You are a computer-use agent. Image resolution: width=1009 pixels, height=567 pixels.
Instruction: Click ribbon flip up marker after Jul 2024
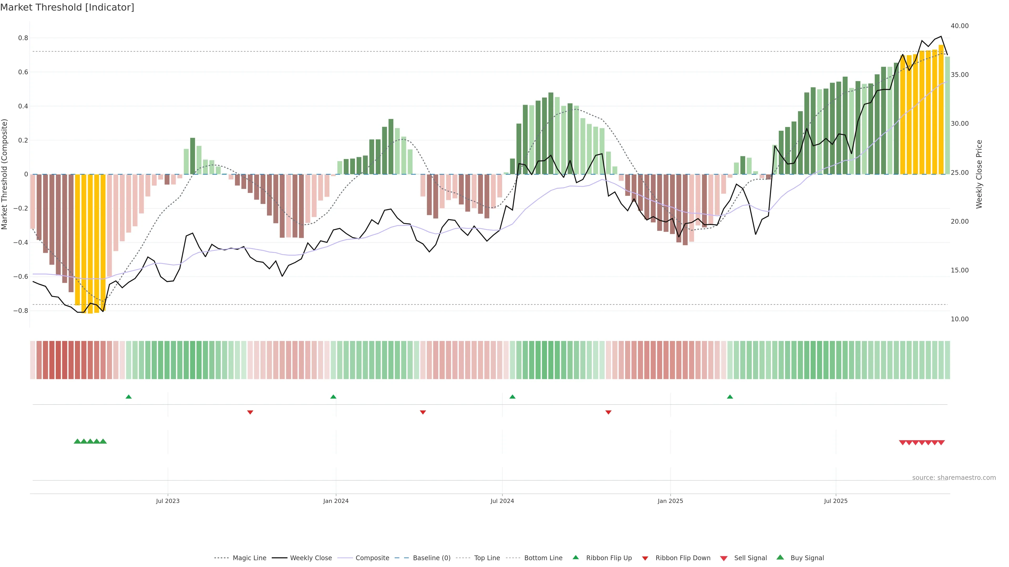pos(512,397)
